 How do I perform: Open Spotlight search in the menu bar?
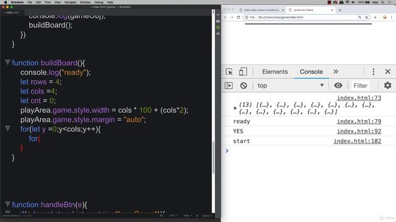point(383,2)
